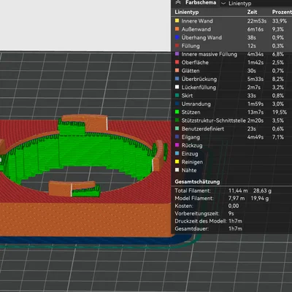Click the Lückenfüllung white swatch
This screenshot has height=292, width=292.
click(177, 87)
